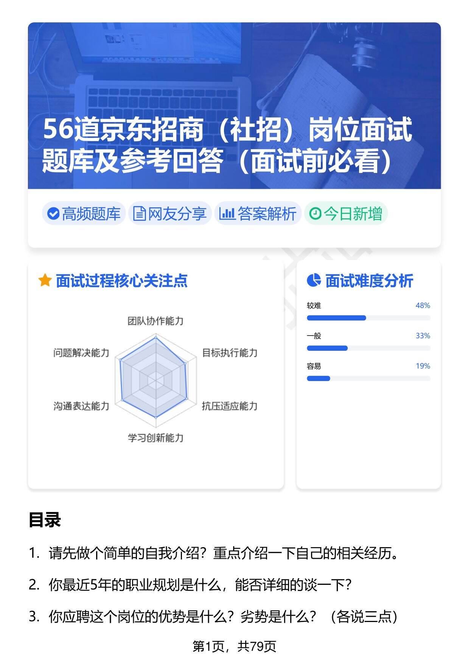Click the 较难 difficulty progress bar
Image resolution: width=454 pixels, height=664 pixels.
368,318
